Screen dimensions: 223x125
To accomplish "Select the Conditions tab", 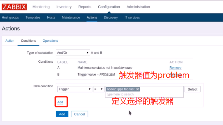I will (x=28, y=41).
